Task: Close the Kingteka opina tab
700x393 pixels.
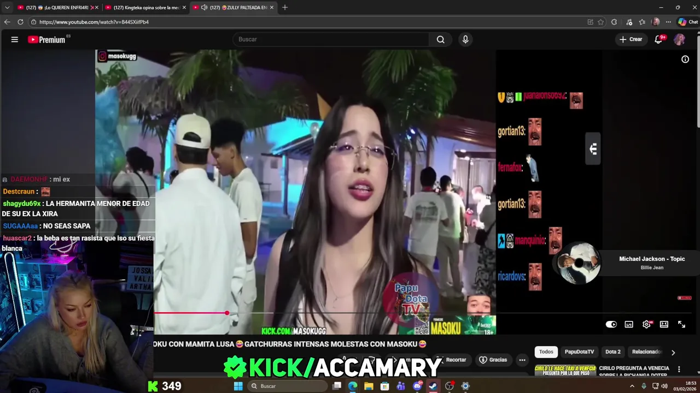Action: (184, 8)
